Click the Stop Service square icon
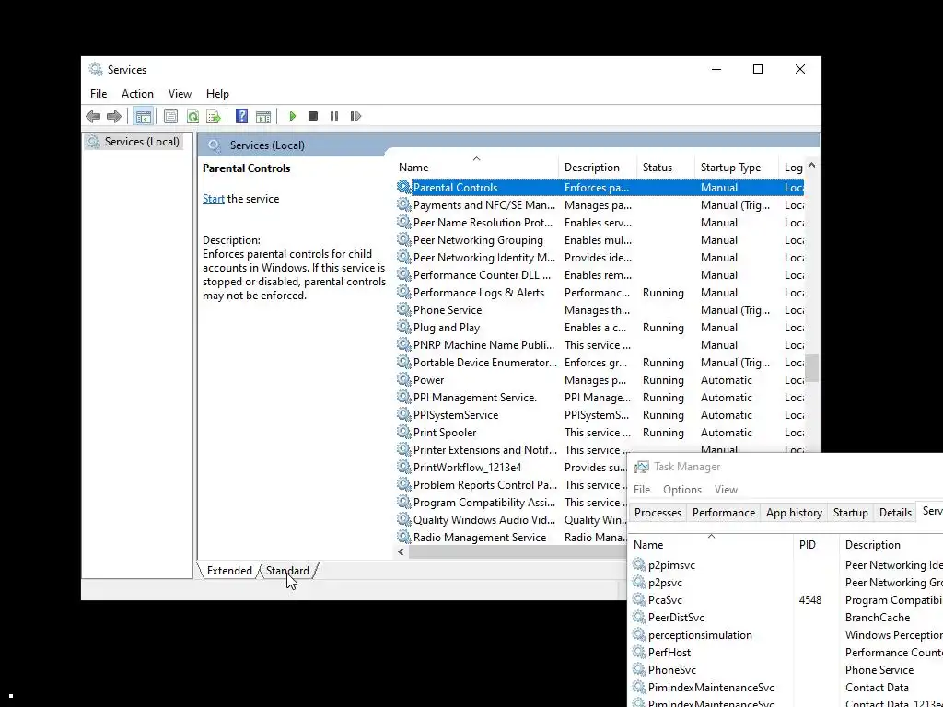The height and width of the screenshot is (707, 943). pos(313,116)
